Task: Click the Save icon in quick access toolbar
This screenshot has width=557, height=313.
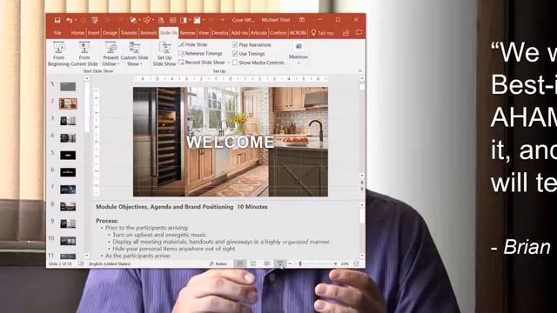Action: coord(57,20)
